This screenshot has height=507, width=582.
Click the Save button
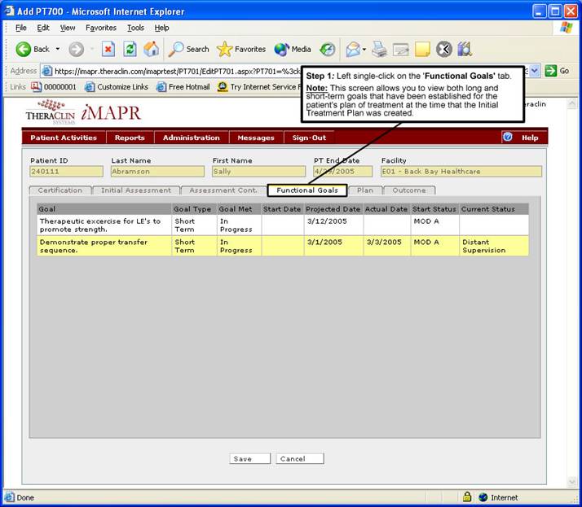tap(242, 459)
